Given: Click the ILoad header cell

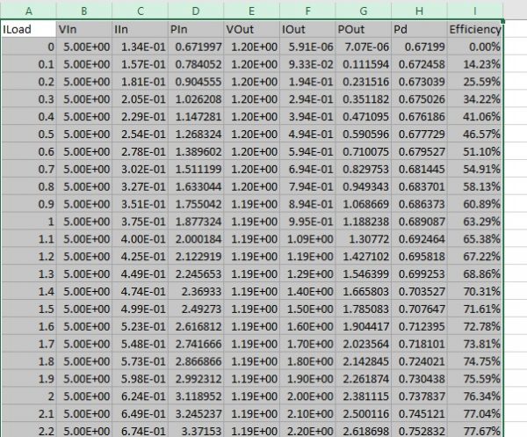Looking at the screenshot, I should click(x=28, y=29).
